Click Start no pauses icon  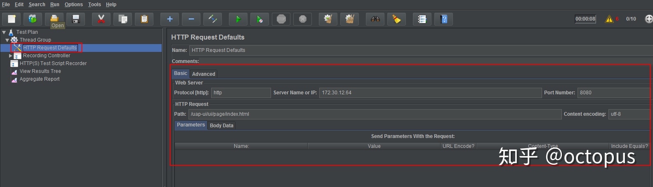pyautogui.click(x=259, y=19)
